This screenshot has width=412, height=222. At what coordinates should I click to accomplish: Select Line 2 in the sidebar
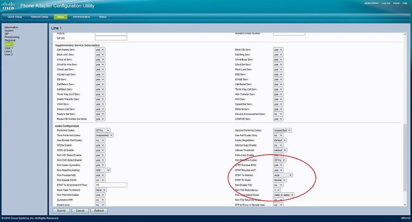pyautogui.click(x=8, y=51)
